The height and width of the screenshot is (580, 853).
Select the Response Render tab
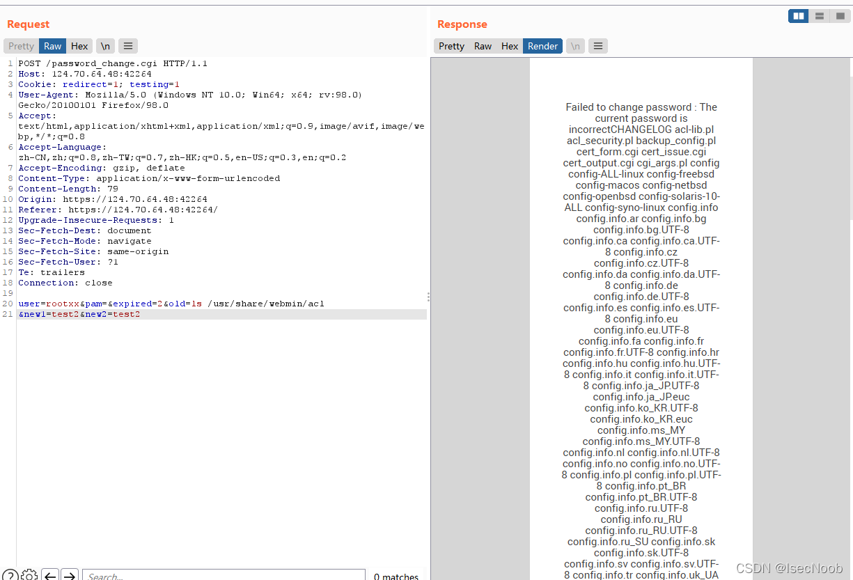tap(542, 46)
